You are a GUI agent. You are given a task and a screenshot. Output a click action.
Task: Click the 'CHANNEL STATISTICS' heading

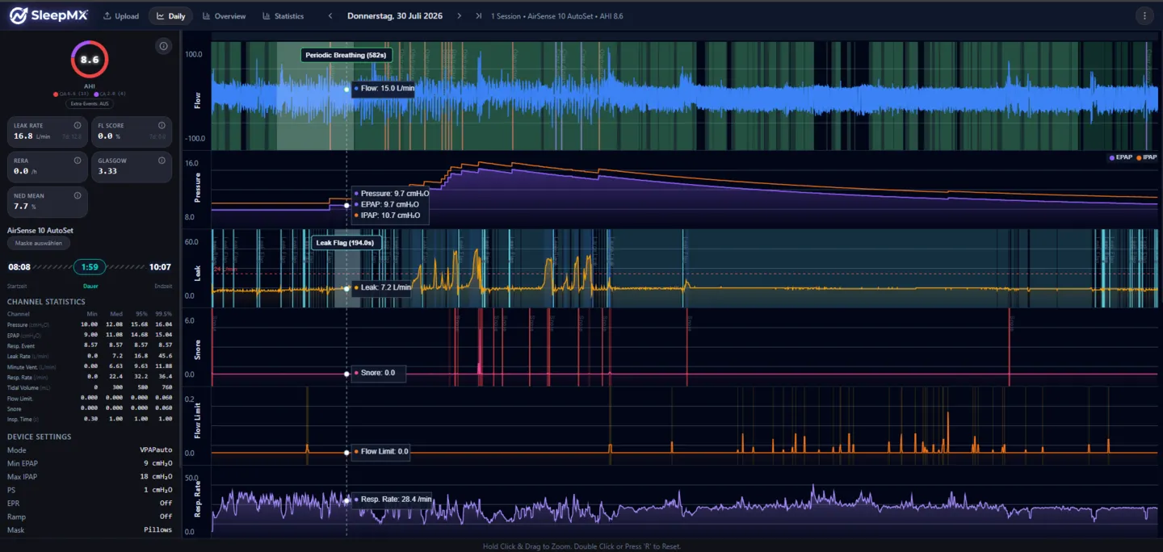[46, 302]
